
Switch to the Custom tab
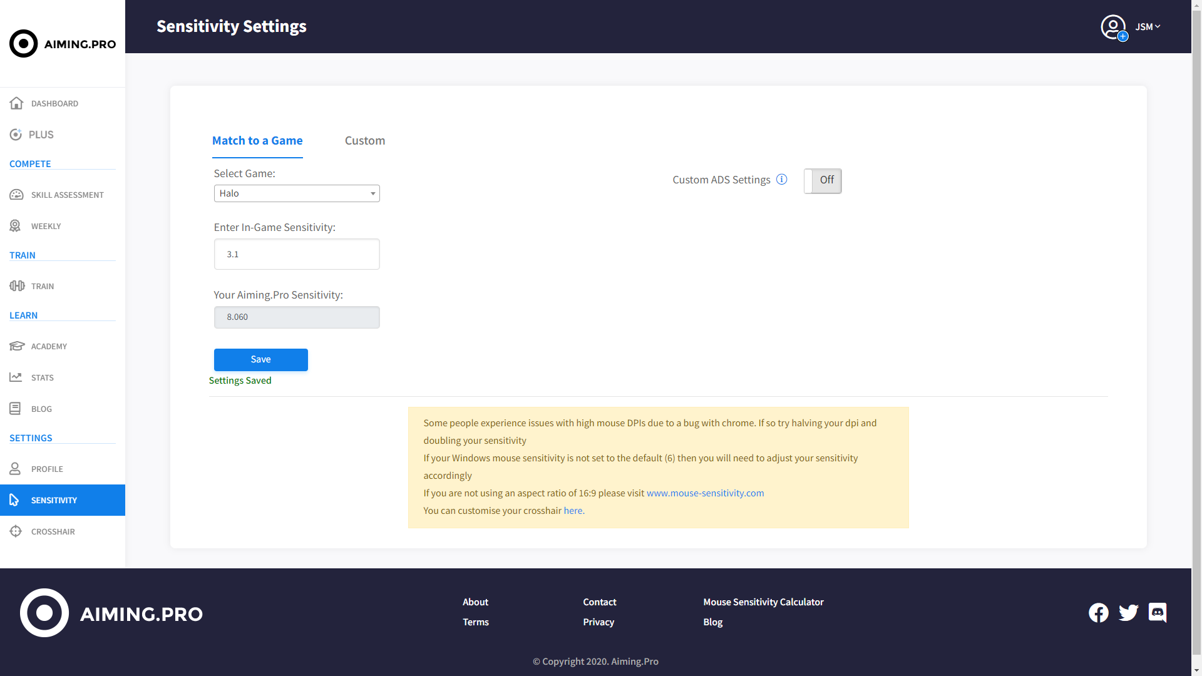point(365,141)
